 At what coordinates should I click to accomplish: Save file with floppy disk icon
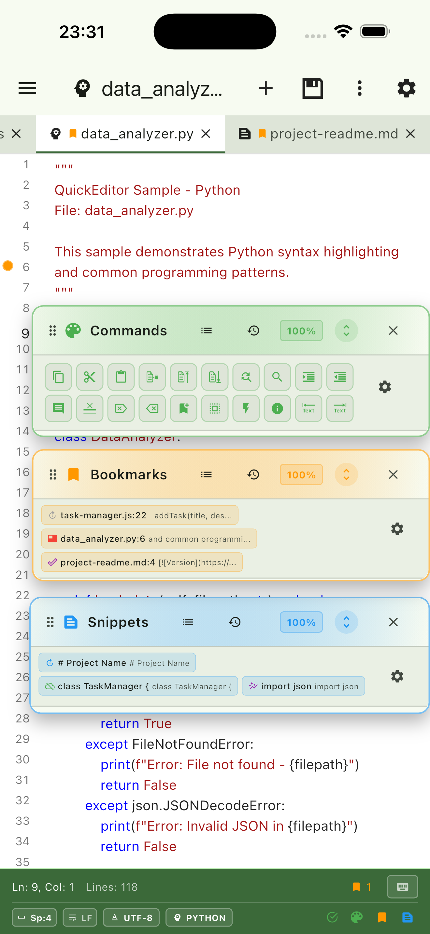click(x=312, y=88)
